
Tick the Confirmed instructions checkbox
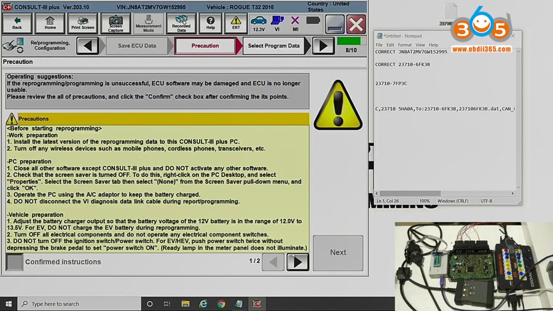tap(15, 262)
